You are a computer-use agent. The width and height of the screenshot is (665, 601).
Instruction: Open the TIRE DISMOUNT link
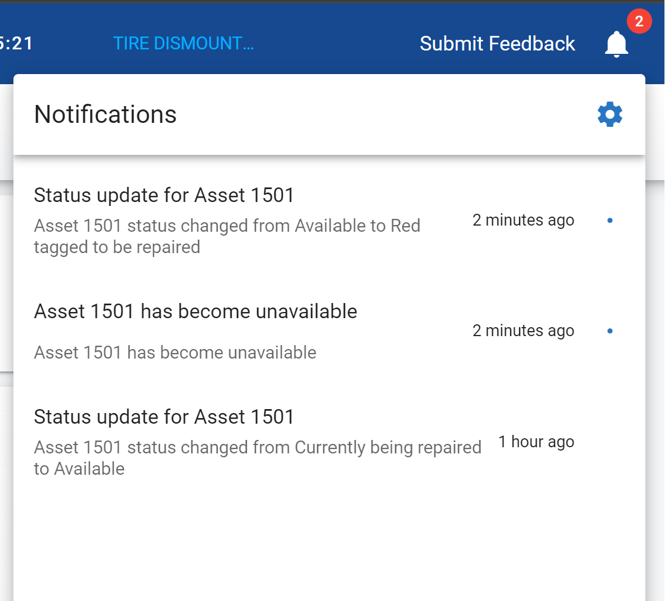coord(183,44)
